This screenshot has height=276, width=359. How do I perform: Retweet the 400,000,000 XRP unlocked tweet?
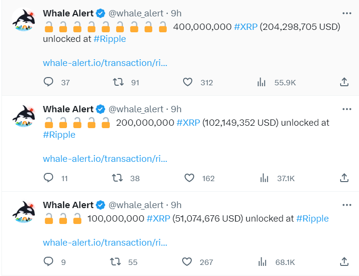(118, 82)
